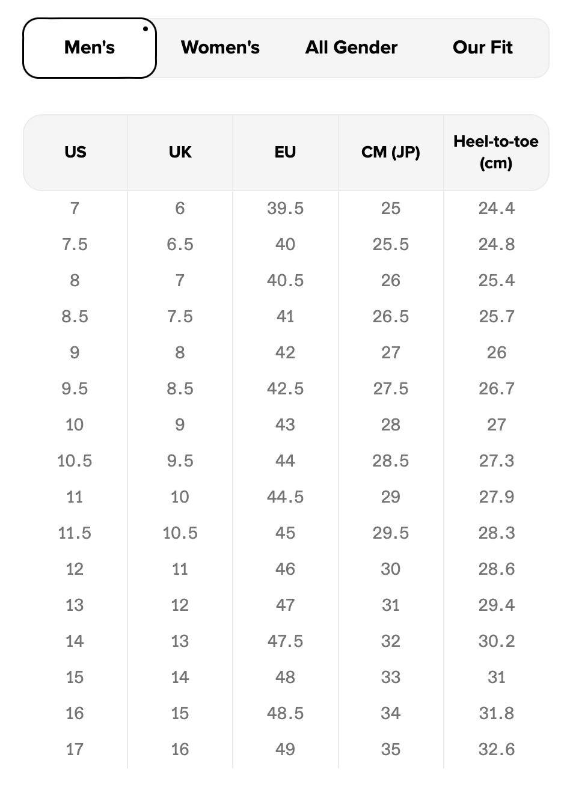
Task: Click heel-to-toe value 27.9
Action: [497, 497]
